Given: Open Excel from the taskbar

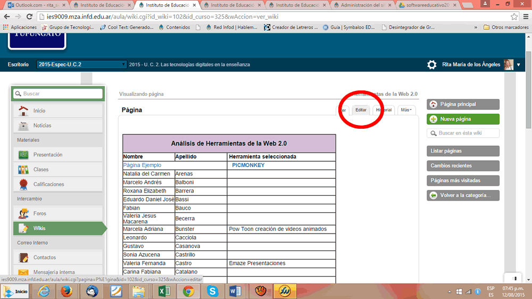Looking at the screenshot, I should pos(164,291).
